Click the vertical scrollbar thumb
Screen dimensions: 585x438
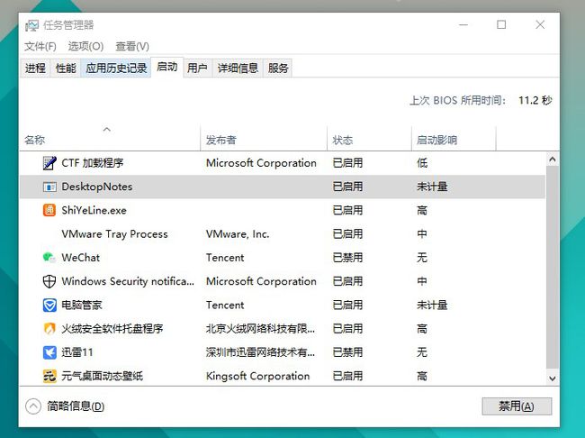[553, 267]
